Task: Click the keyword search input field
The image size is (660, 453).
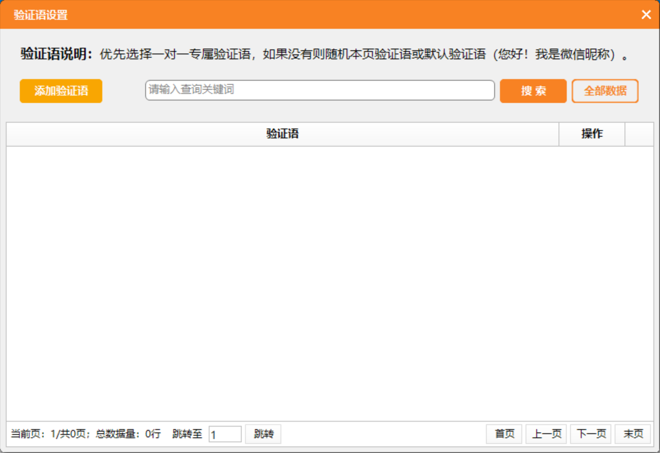Action: pos(319,91)
